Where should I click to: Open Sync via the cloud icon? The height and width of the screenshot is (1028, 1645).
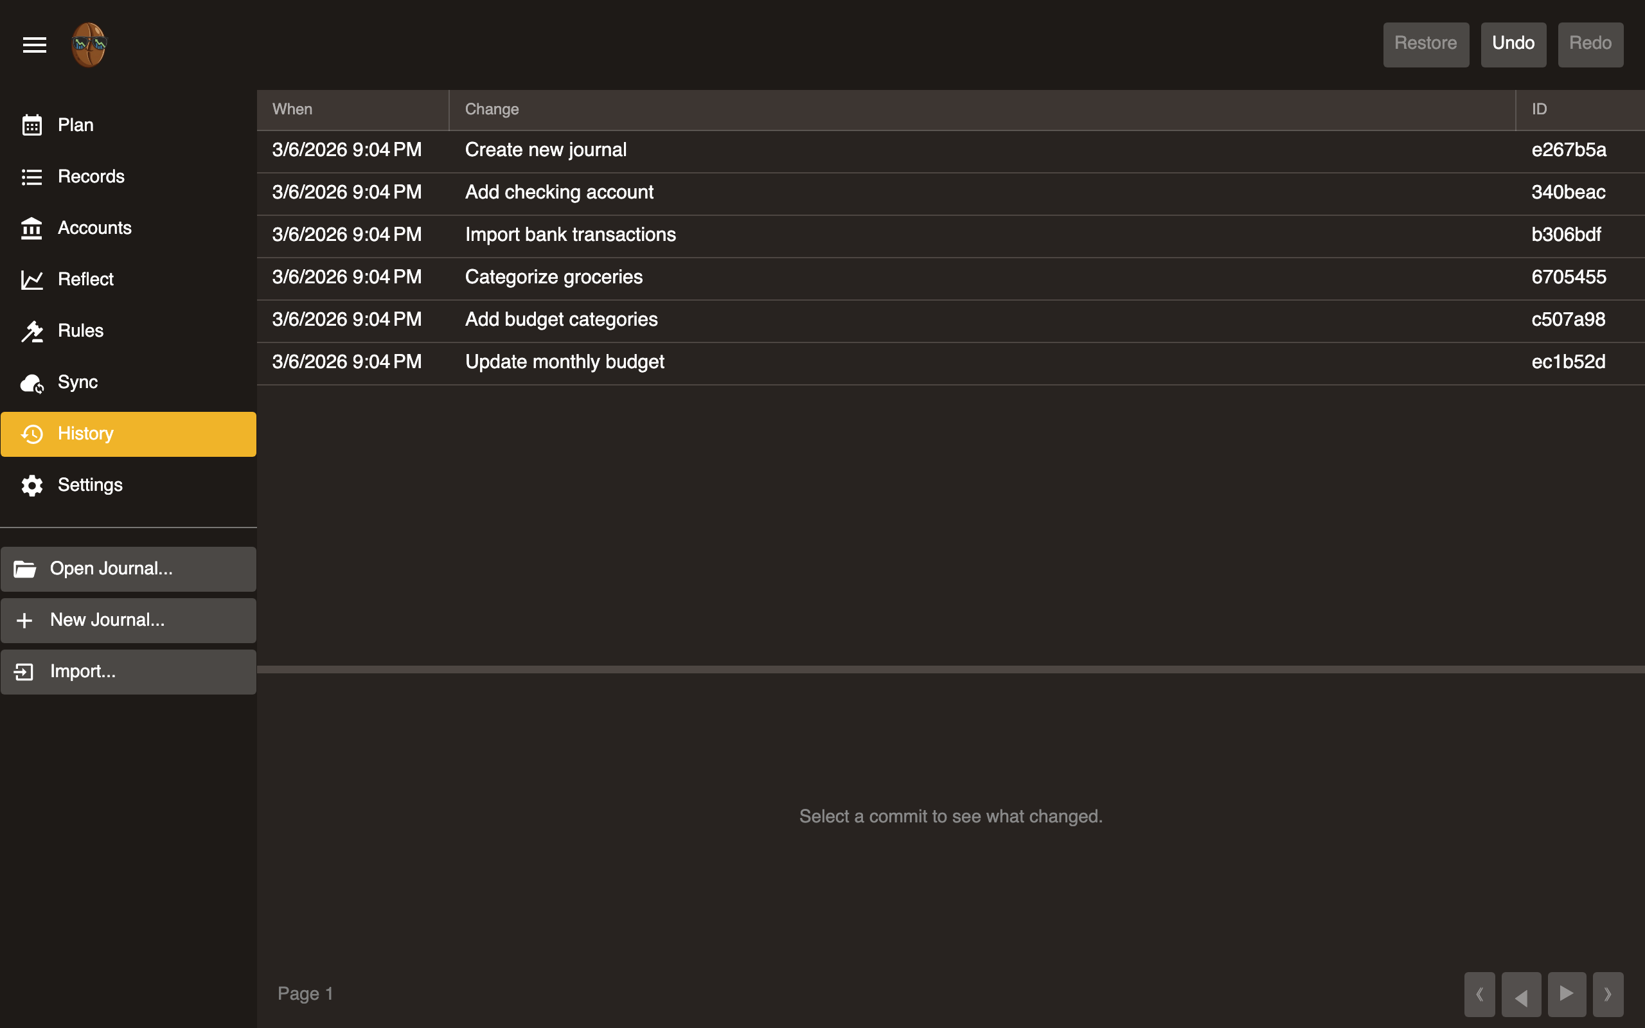[x=32, y=383]
